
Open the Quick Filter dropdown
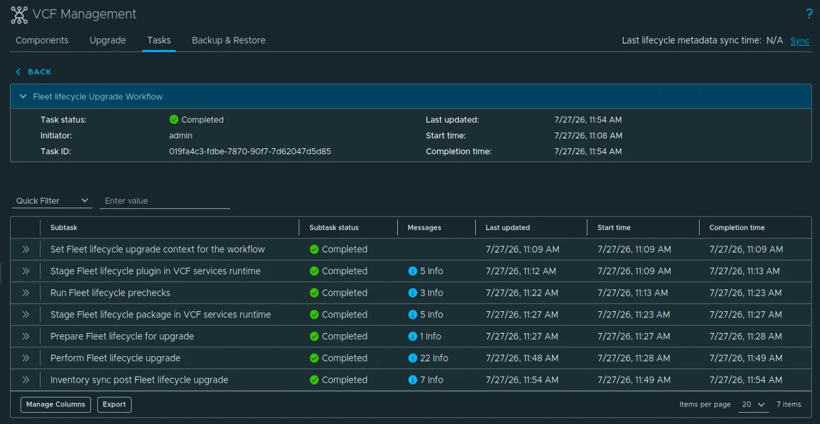click(52, 201)
